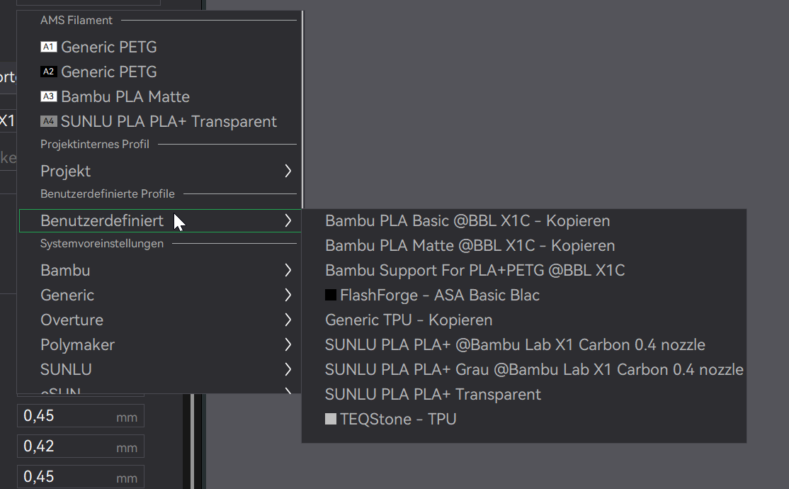Open the SUNLU presets submenu
The image size is (789, 489).
160,369
